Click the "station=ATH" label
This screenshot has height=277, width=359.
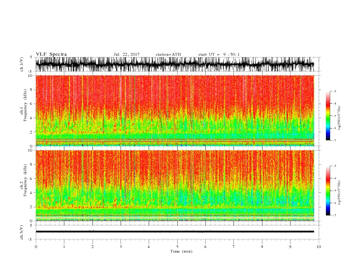tap(168, 54)
